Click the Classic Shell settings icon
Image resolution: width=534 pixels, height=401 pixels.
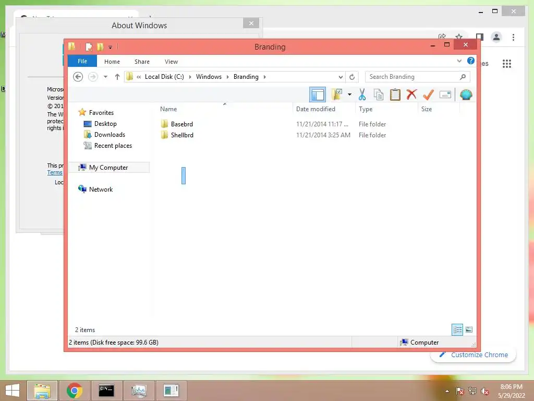click(466, 95)
